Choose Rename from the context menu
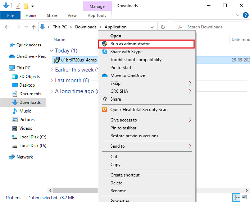The image size is (250, 202). (146, 191)
